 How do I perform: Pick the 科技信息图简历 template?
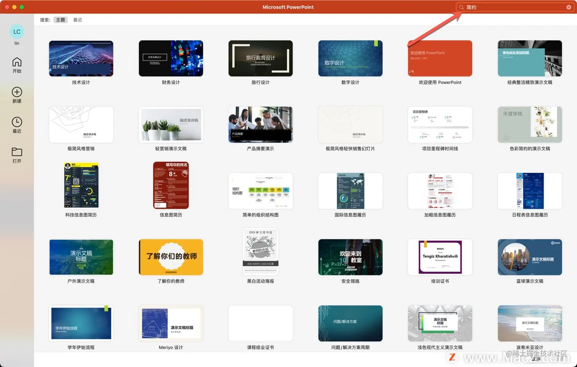click(x=81, y=185)
